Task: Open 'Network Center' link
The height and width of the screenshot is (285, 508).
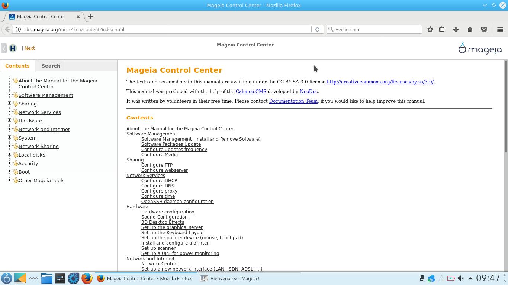Action: pyautogui.click(x=159, y=263)
